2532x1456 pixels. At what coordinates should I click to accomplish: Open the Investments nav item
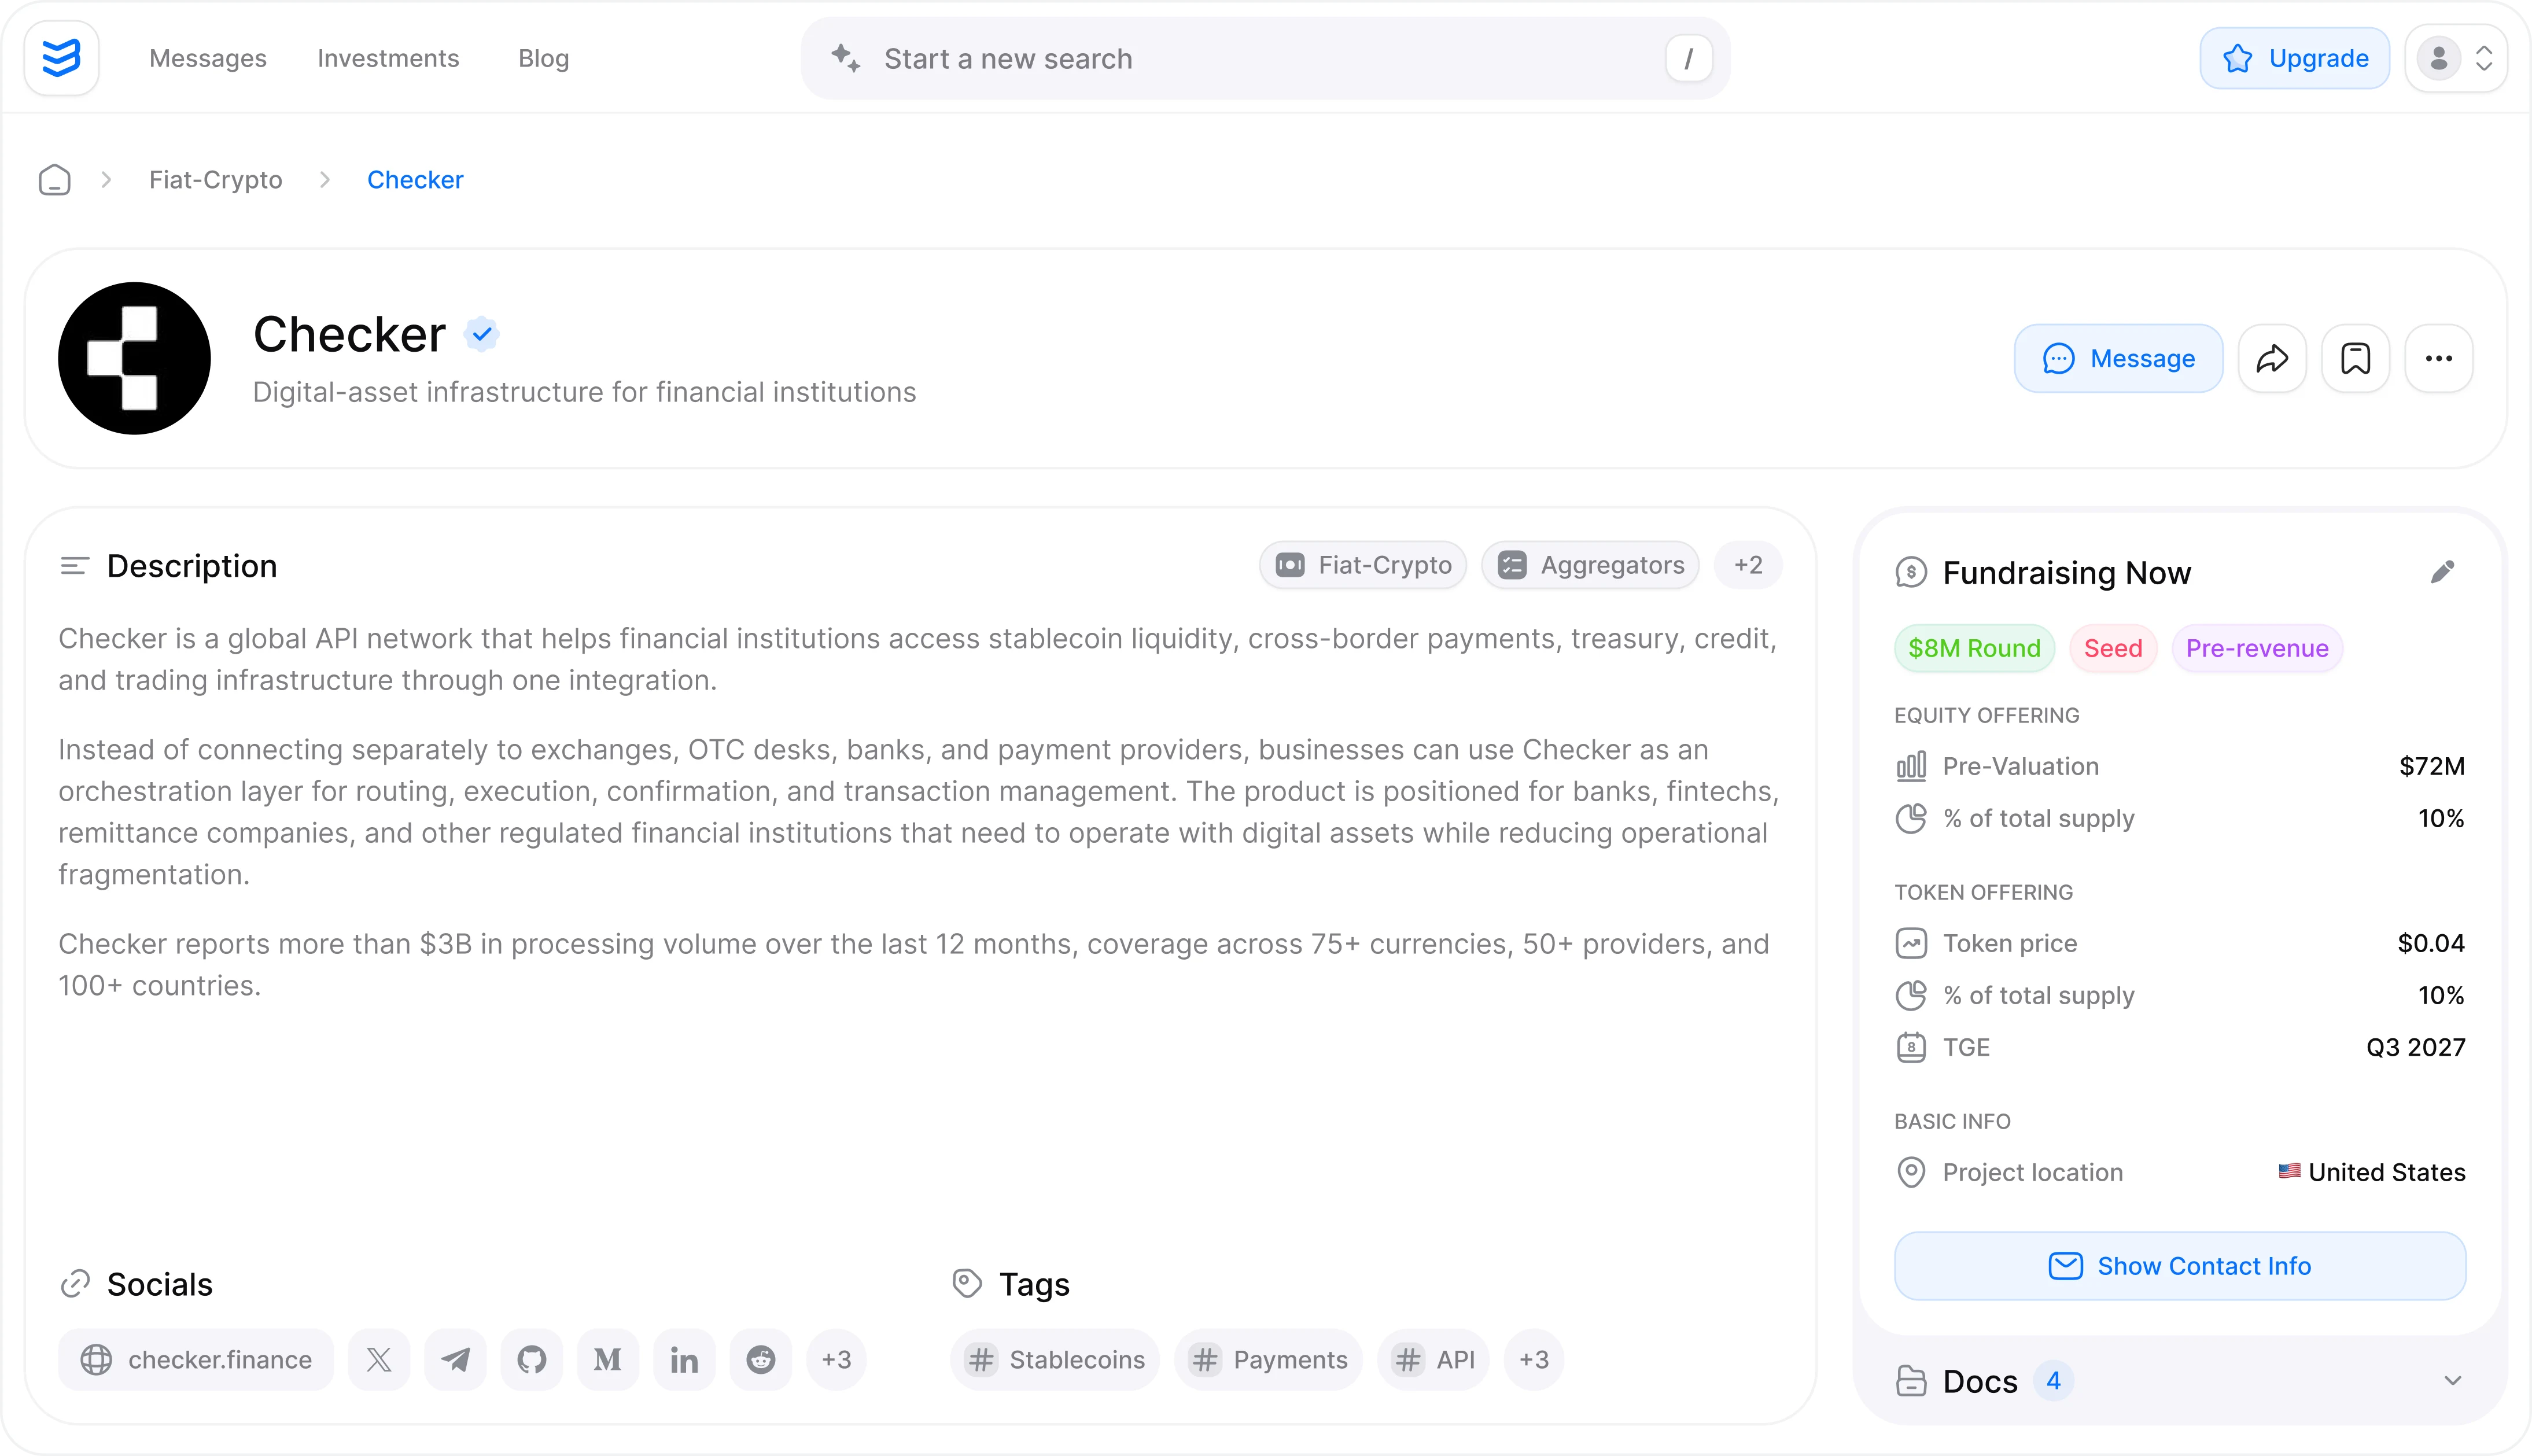coord(388,58)
